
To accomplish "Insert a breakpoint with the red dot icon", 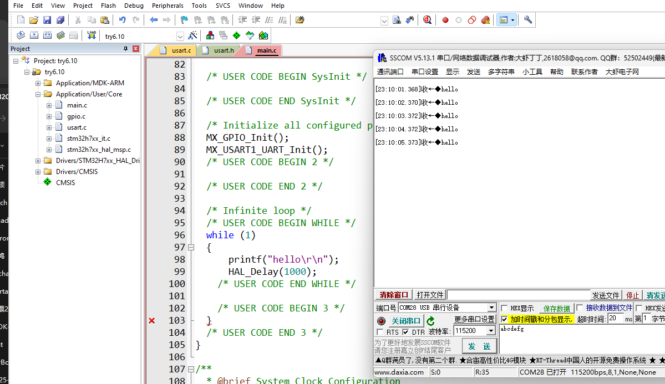I will tap(445, 20).
